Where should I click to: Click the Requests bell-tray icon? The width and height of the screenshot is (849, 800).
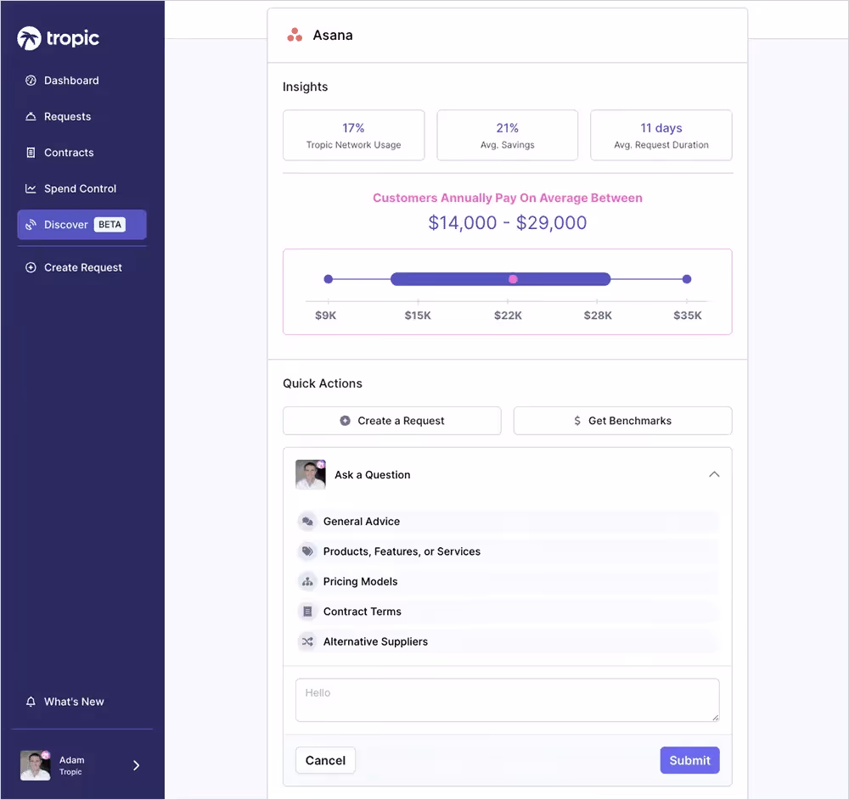[x=31, y=117]
